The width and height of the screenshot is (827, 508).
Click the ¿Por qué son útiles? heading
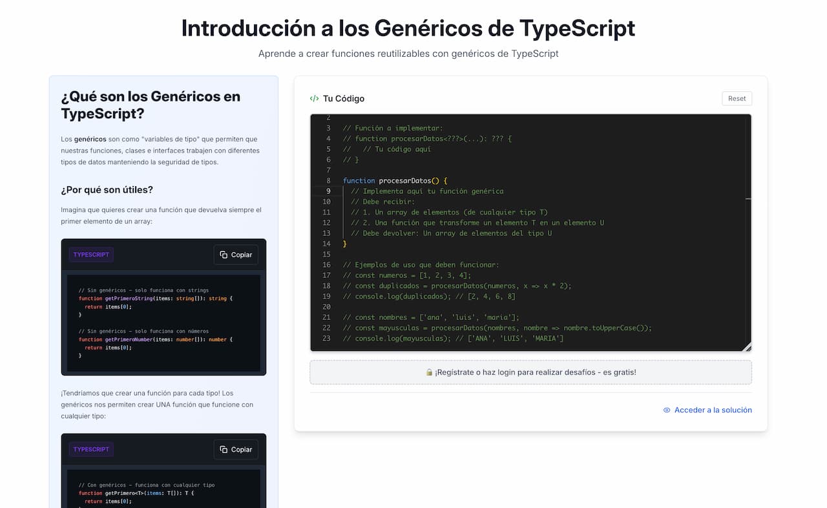point(107,189)
